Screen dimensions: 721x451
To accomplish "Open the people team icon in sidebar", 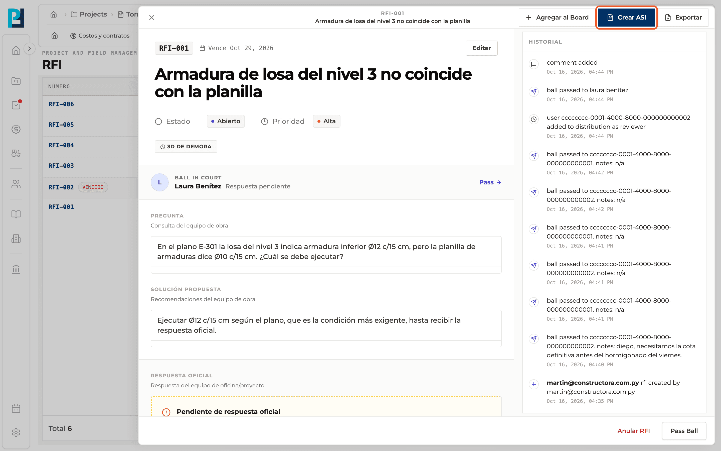I will tap(16, 184).
